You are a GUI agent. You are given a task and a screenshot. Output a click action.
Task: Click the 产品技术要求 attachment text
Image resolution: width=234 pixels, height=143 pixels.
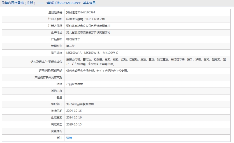74,84
